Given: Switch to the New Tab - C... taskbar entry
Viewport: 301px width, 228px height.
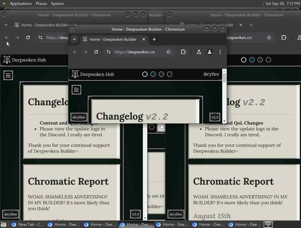Looking at the screenshot, I should point(28,224).
